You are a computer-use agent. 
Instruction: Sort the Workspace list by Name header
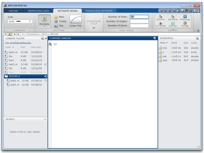[164, 43]
